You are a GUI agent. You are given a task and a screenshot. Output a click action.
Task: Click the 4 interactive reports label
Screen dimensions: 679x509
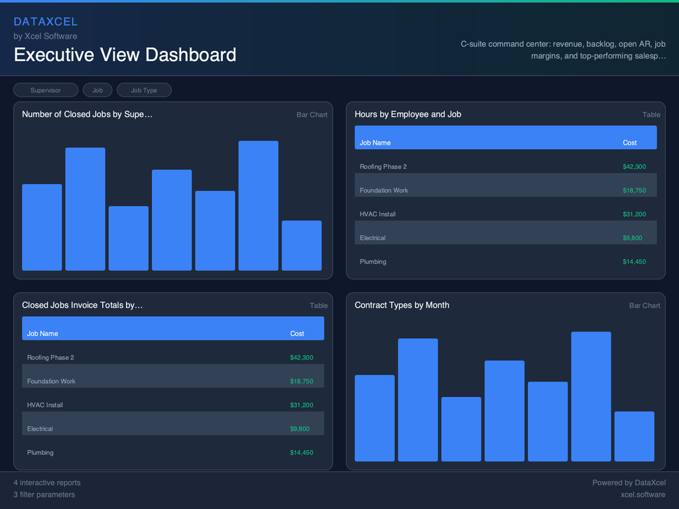coord(46,482)
